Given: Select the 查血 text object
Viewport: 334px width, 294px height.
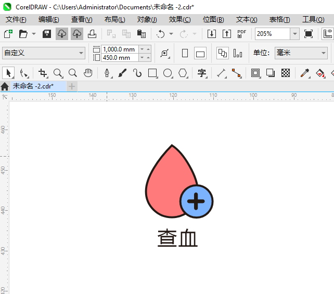Looking at the screenshot, I should (177, 238).
